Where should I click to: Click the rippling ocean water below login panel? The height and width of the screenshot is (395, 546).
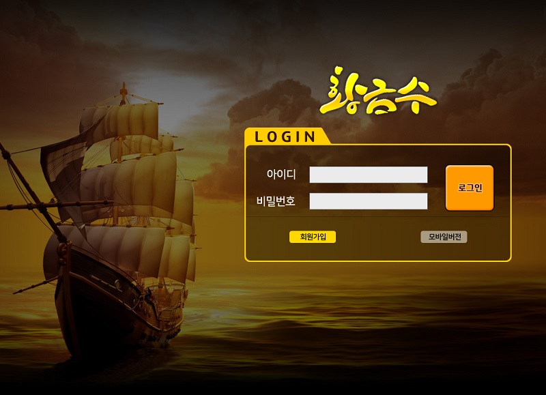pyautogui.click(x=366, y=313)
